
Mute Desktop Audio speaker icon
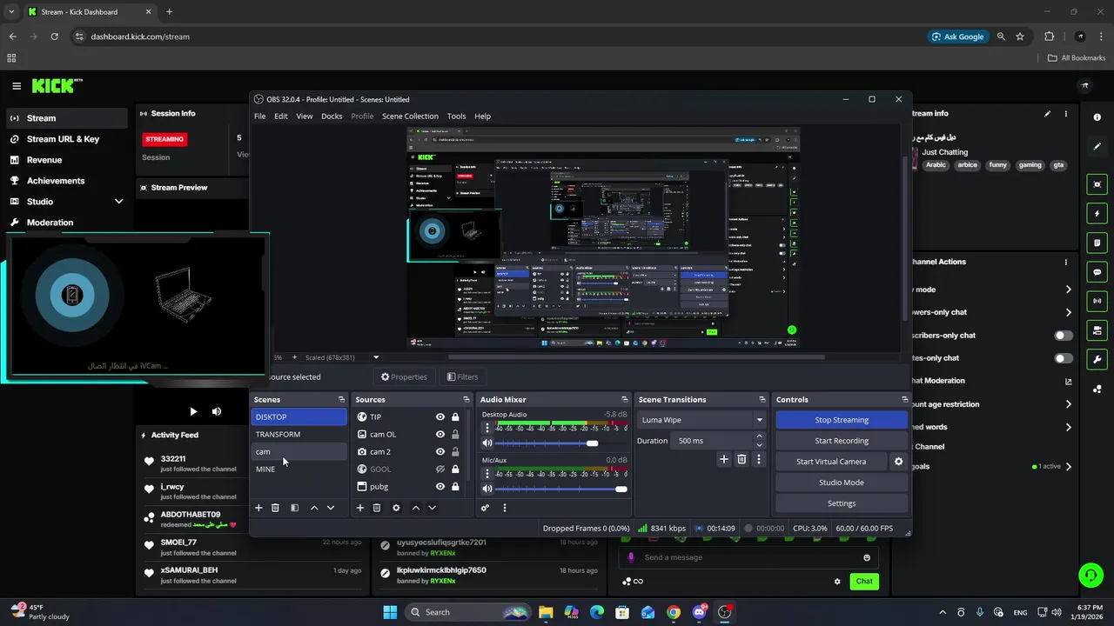pos(487,443)
